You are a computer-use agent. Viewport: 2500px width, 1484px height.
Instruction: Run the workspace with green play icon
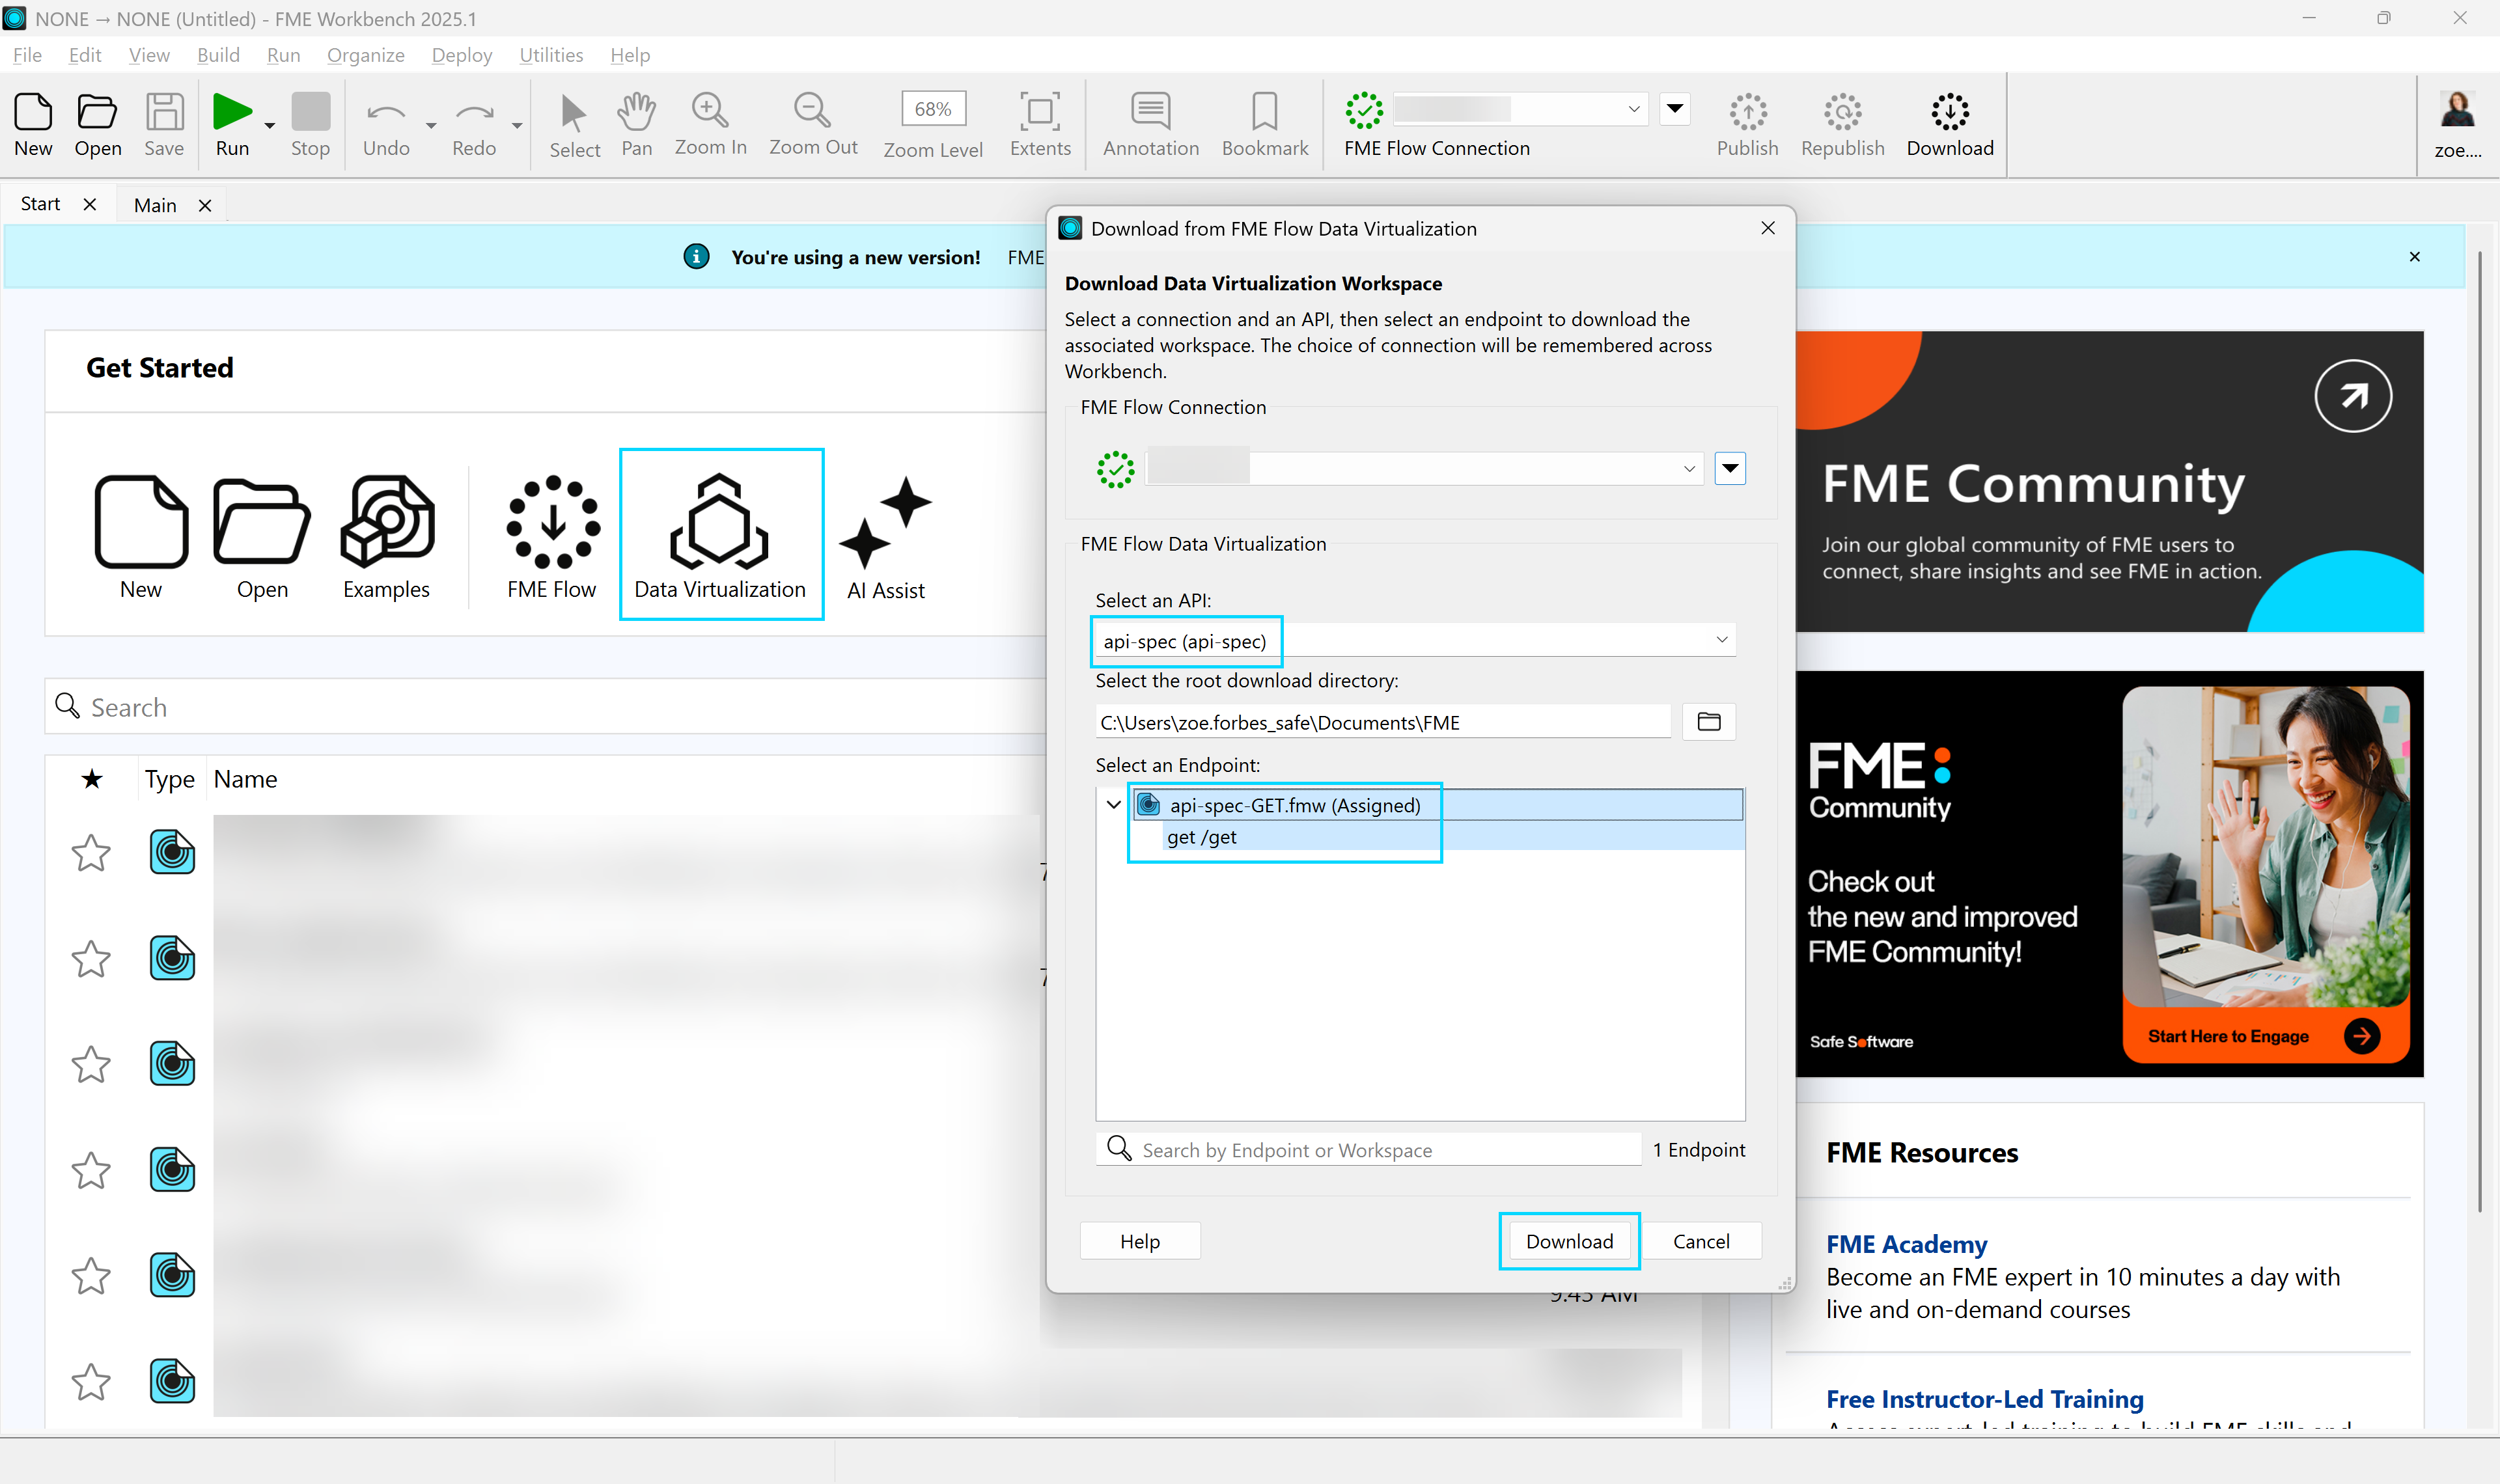pos(232,112)
